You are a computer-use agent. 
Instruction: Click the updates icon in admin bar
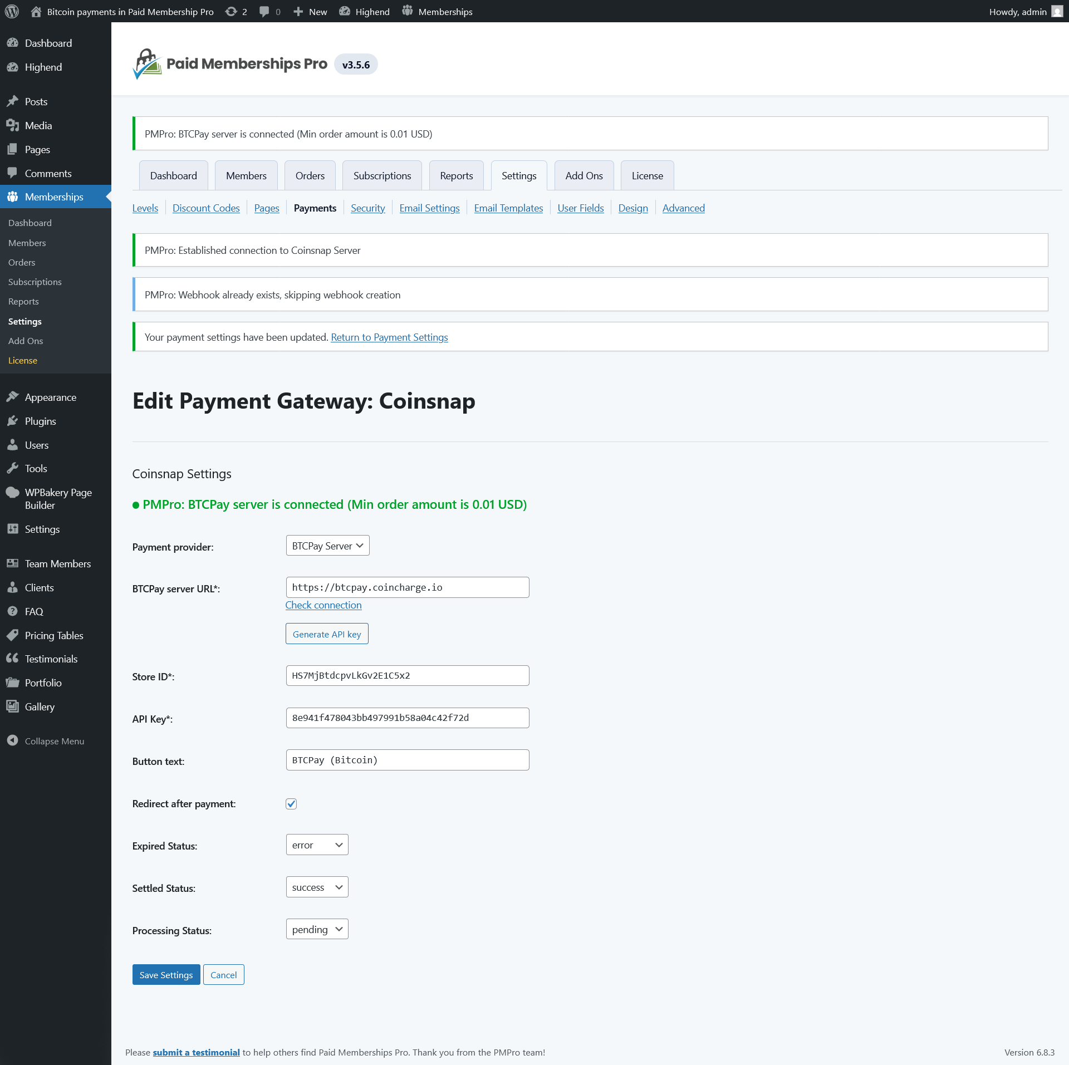(x=231, y=11)
